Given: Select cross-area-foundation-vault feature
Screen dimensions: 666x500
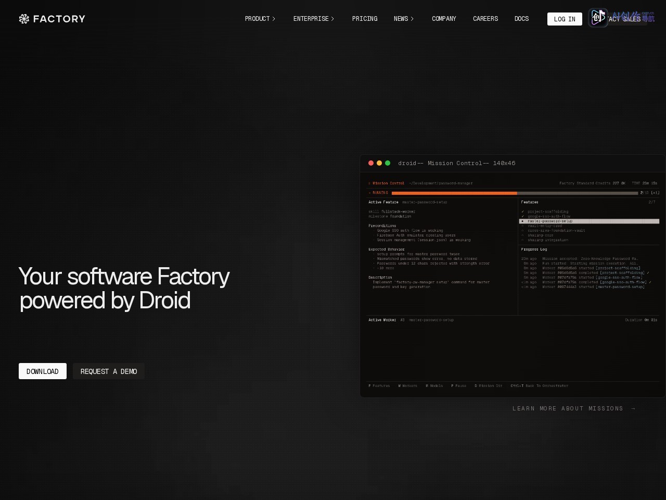Looking at the screenshot, I should click(556, 231).
